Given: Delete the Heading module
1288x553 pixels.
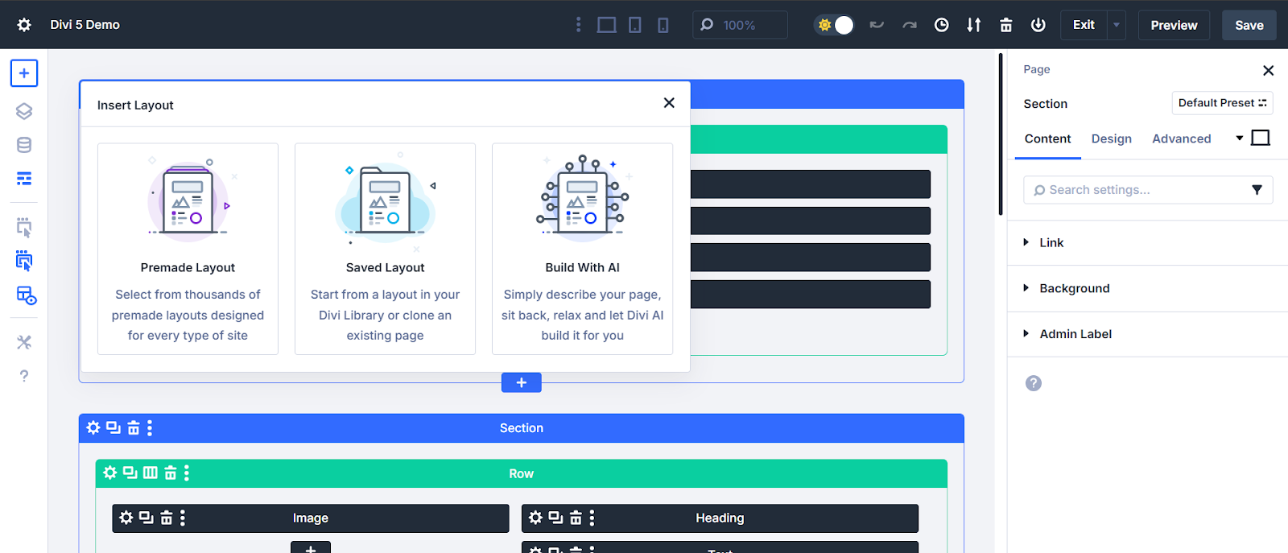Looking at the screenshot, I should point(576,518).
